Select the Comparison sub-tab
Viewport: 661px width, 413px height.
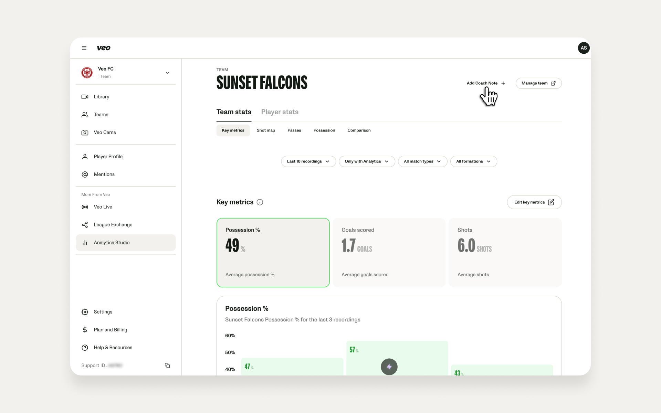click(359, 130)
